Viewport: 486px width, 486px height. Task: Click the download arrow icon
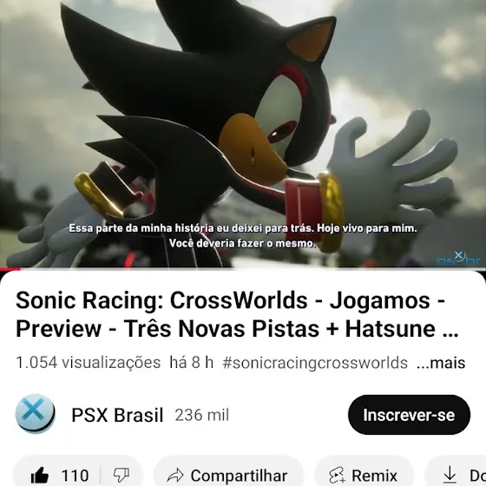click(450, 476)
